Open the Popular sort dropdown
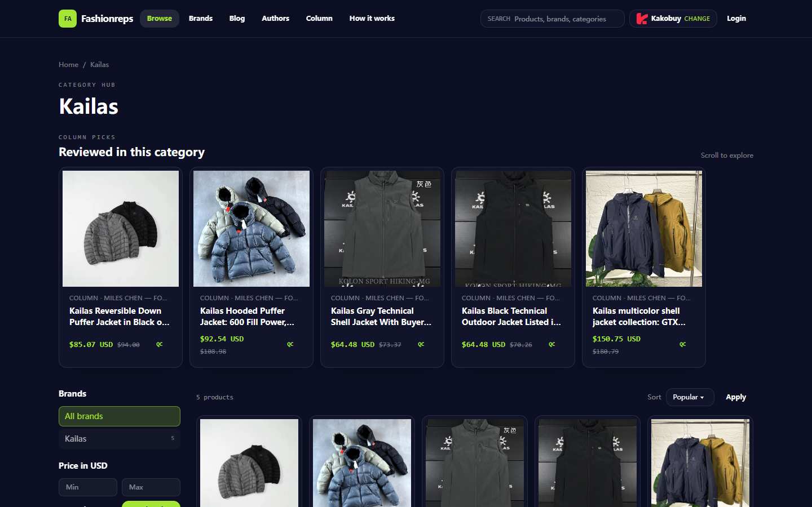Image resolution: width=812 pixels, height=507 pixels. pos(690,397)
